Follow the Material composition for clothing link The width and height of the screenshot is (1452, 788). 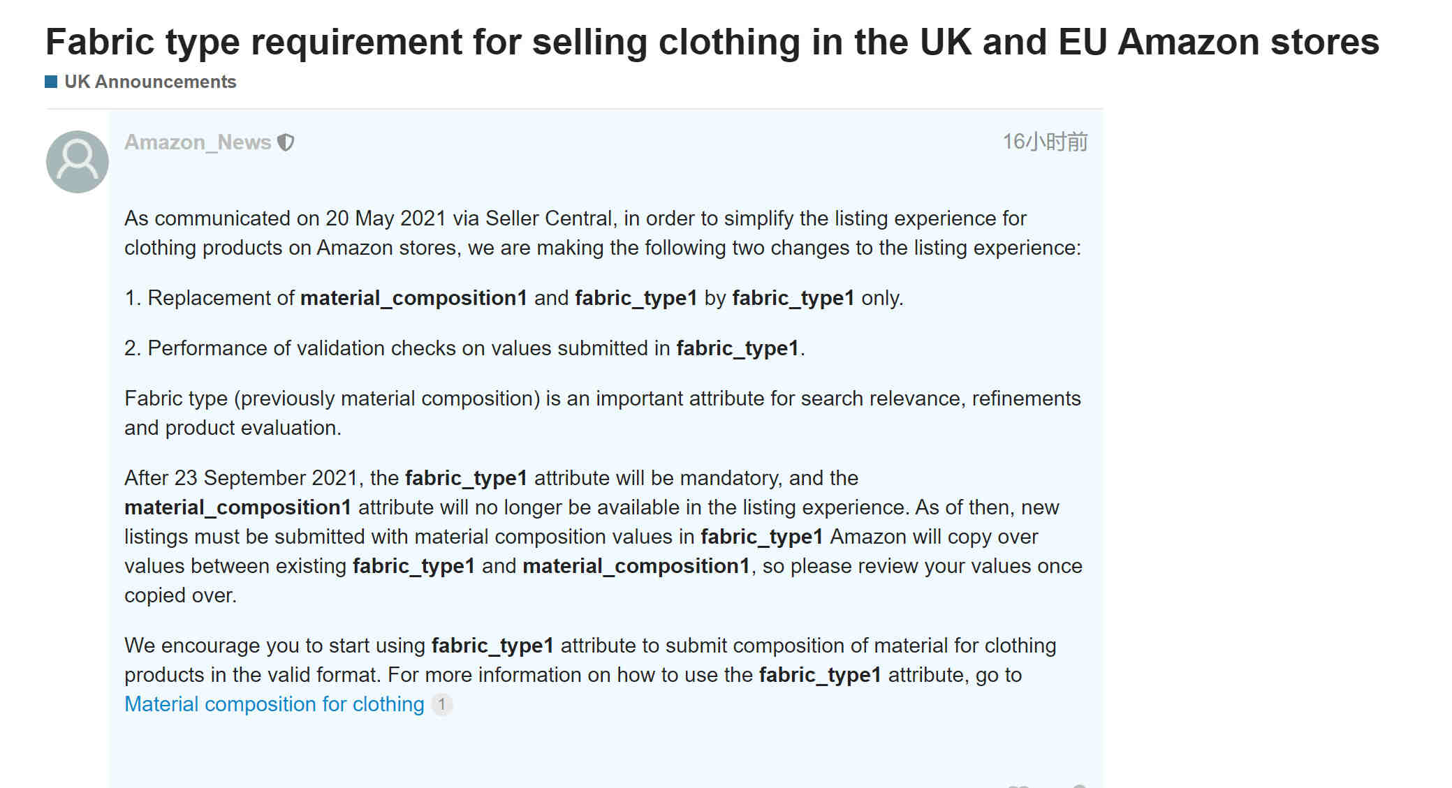(x=274, y=704)
